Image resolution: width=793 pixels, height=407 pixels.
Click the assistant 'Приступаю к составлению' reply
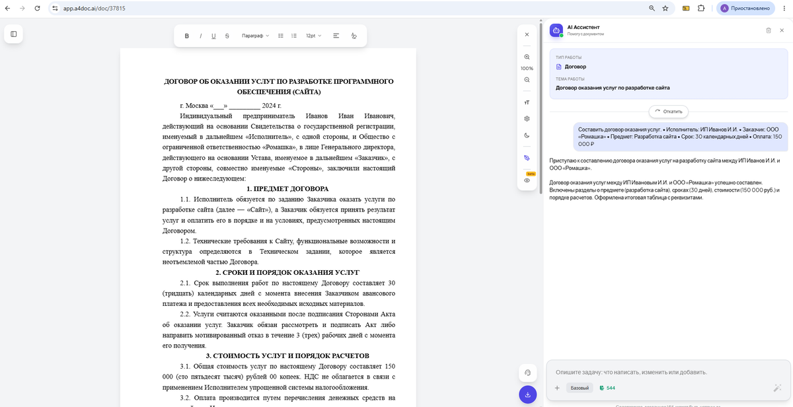665,164
